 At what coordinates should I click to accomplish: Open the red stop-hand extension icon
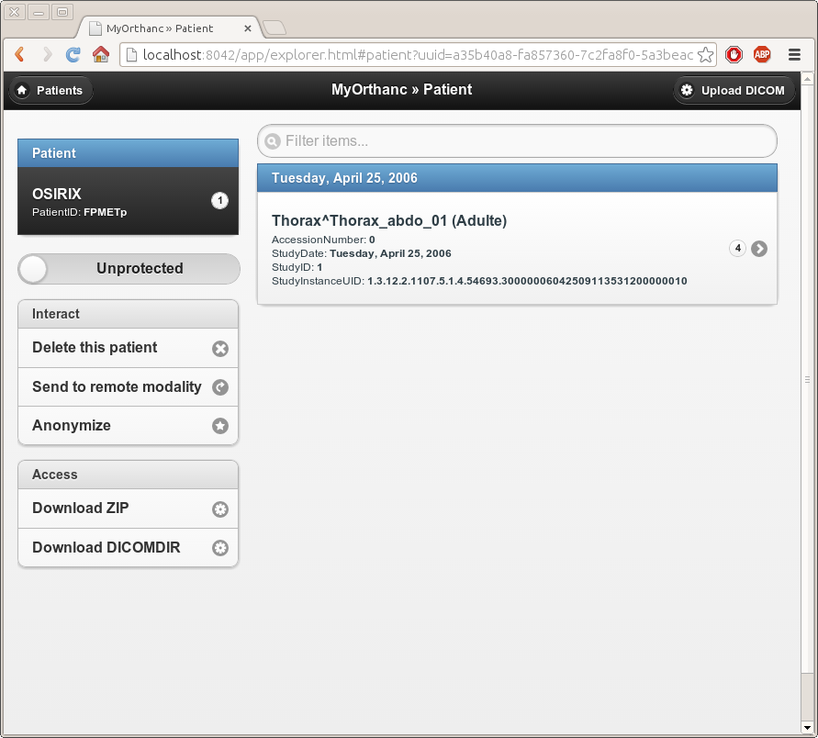point(734,54)
